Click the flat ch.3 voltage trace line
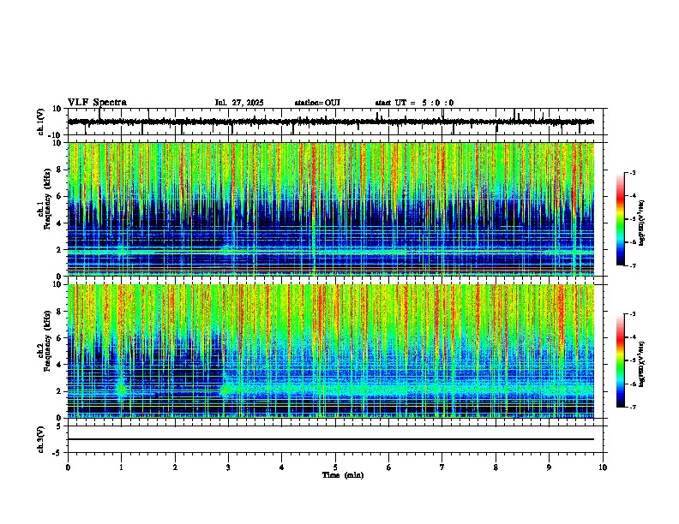The height and width of the screenshot is (524, 679). [x=331, y=439]
